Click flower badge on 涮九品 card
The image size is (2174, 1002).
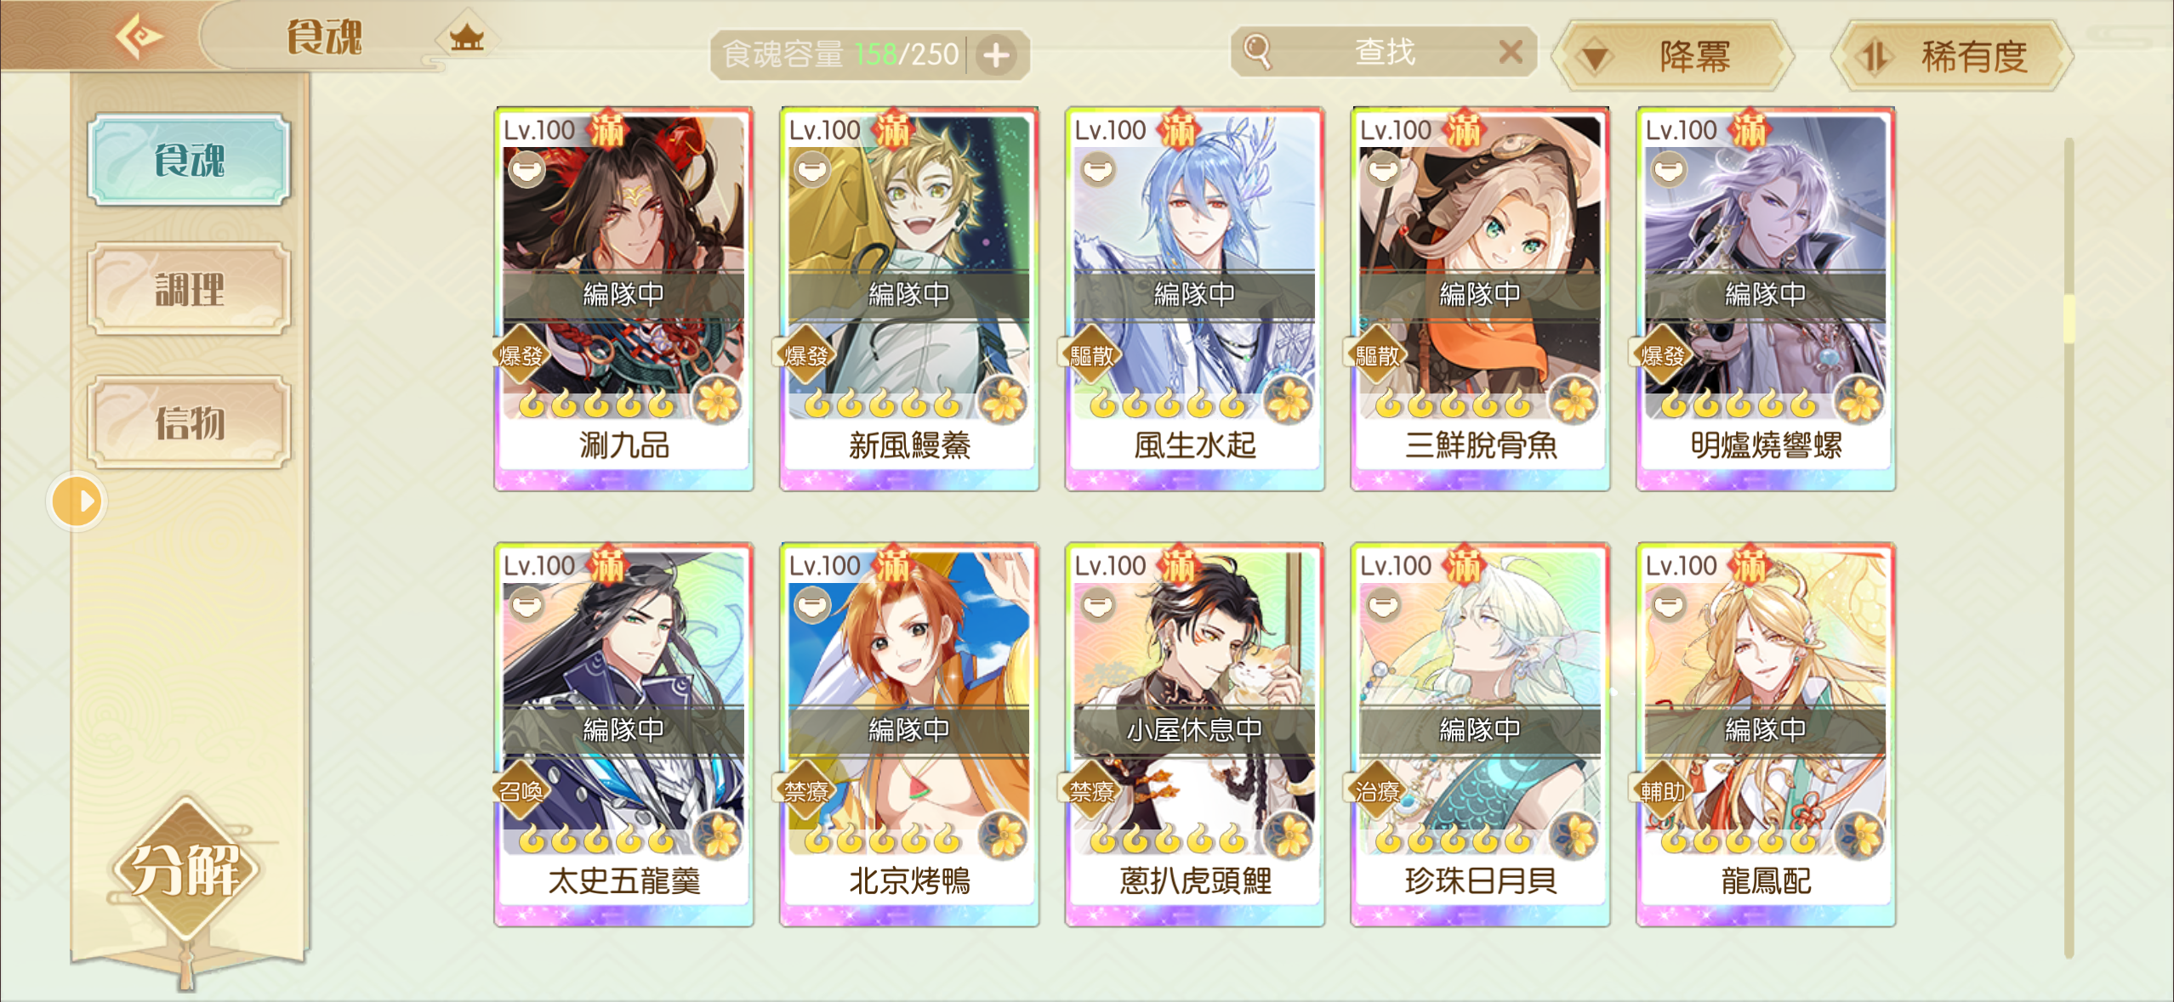[717, 399]
